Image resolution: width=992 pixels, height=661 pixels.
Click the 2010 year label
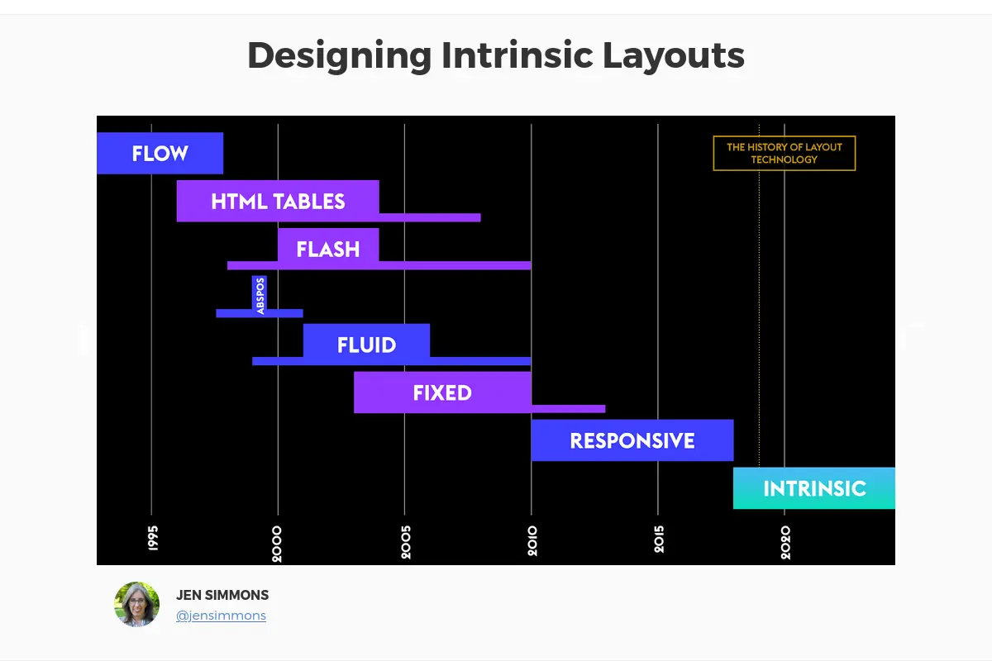point(532,541)
